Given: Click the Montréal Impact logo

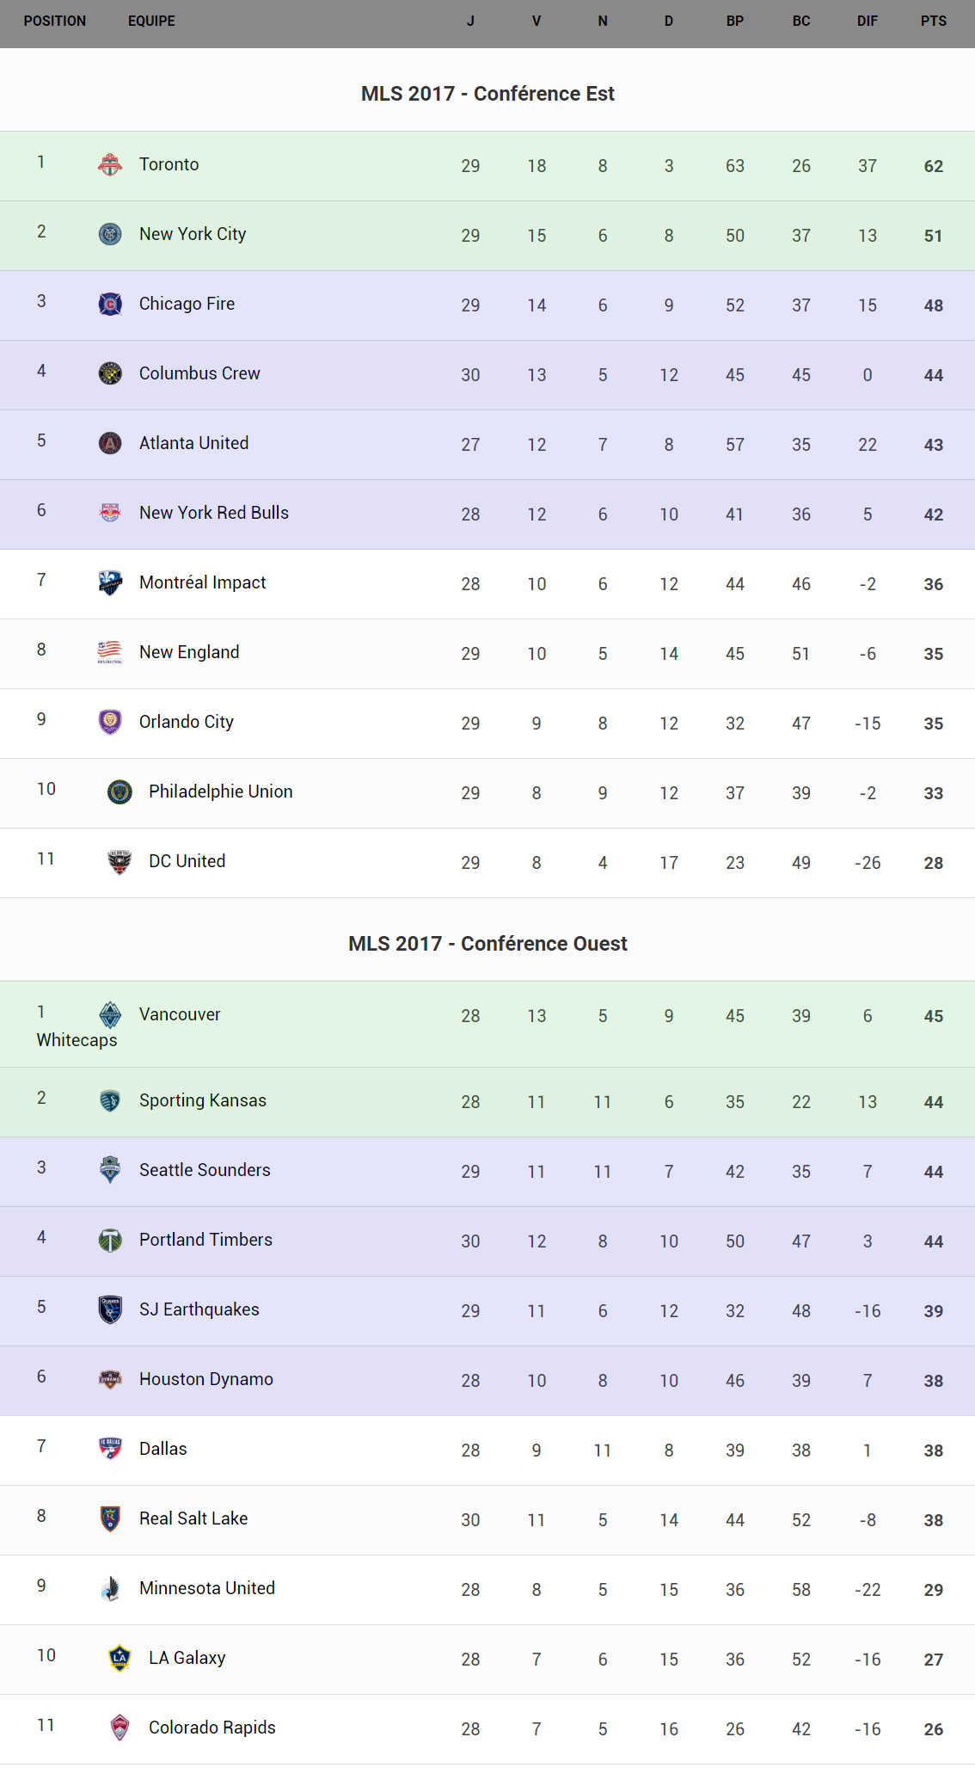Looking at the screenshot, I should [x=110, y=582].
